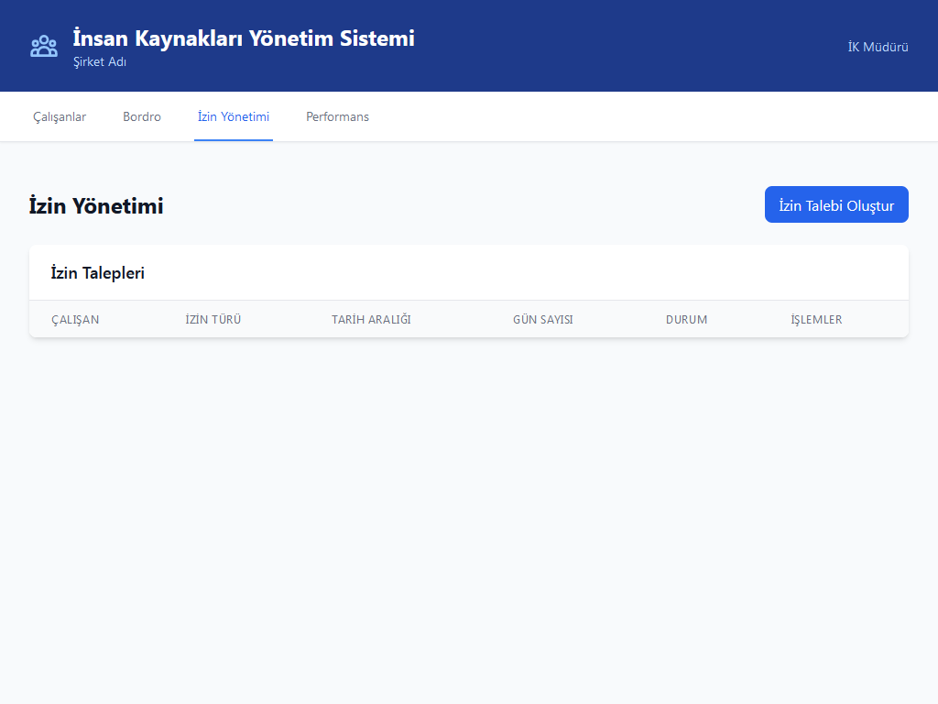Click the people group logo icon
This screenshot has height=704, width=938.
pyautogui.click(x=43, y=46)
